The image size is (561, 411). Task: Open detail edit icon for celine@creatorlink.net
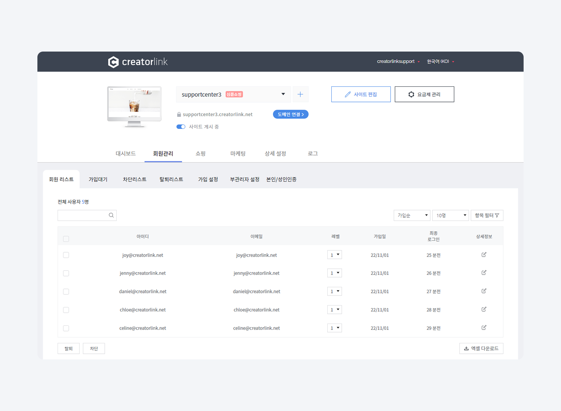tap(484, 328)
